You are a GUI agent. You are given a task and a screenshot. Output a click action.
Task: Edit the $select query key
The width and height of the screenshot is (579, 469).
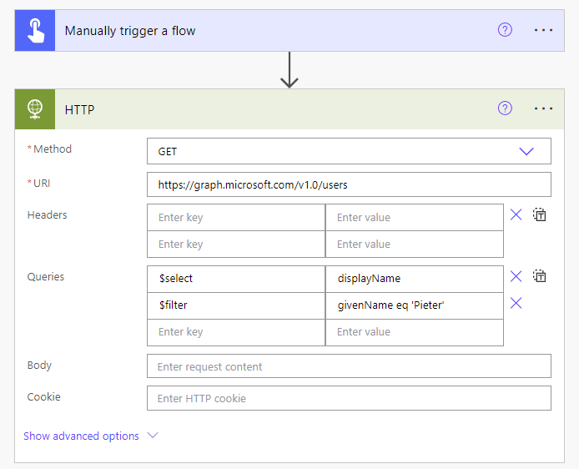point(236,279)
